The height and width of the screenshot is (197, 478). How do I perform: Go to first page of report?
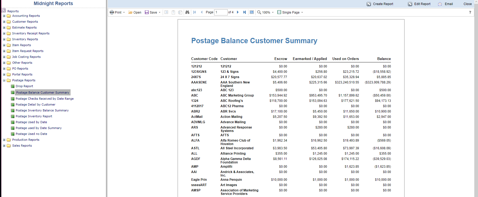195,12
